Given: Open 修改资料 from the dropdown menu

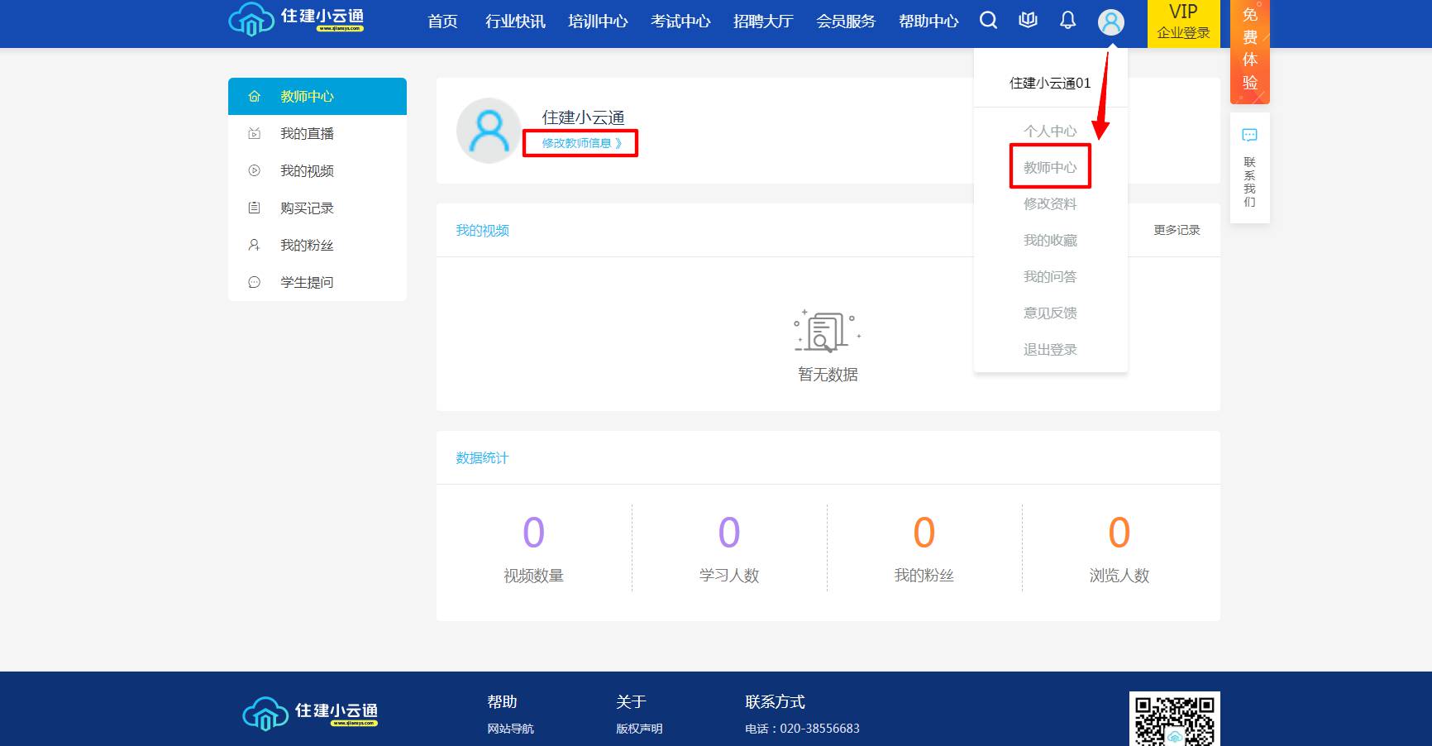Looking at the screenshot, I should tap(1050, 203).
